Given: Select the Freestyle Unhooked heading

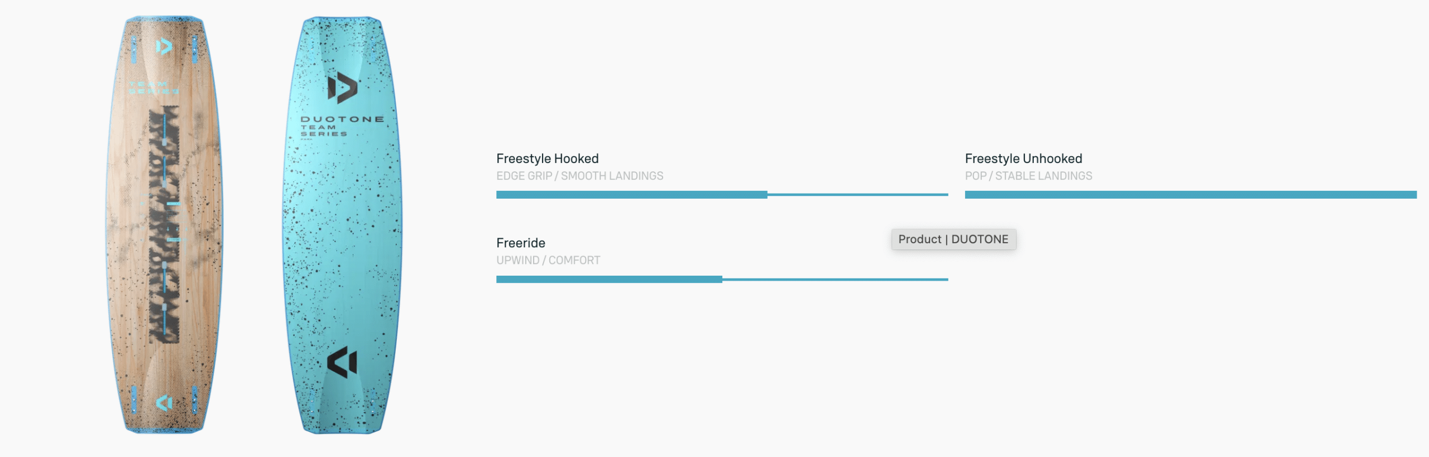Looking at the screenshot, I should tap(1023, 158).
